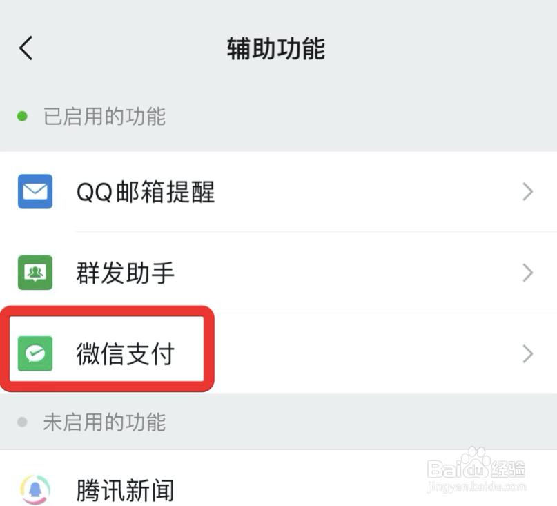Click the blue QQ mail envelope icon
This screenshot has width=557, height=506.
click(x=35, y=191)
